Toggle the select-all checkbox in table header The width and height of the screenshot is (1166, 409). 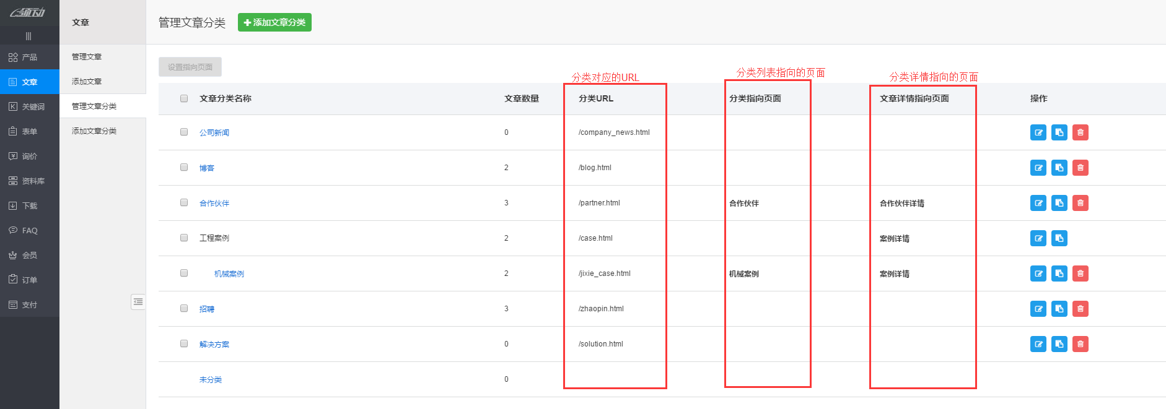click(184, 98)
